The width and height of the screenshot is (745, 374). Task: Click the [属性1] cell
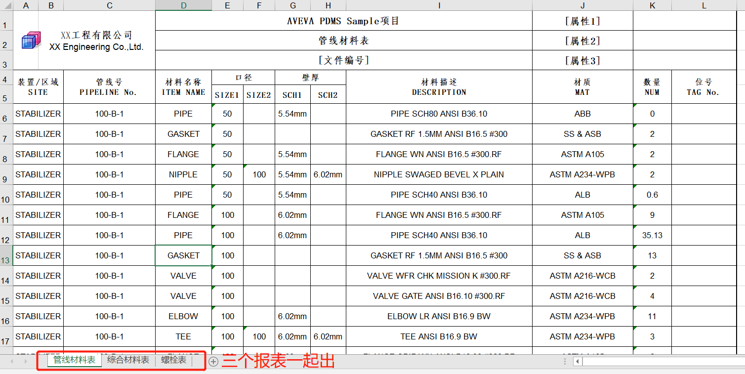(x=582, y=20)
